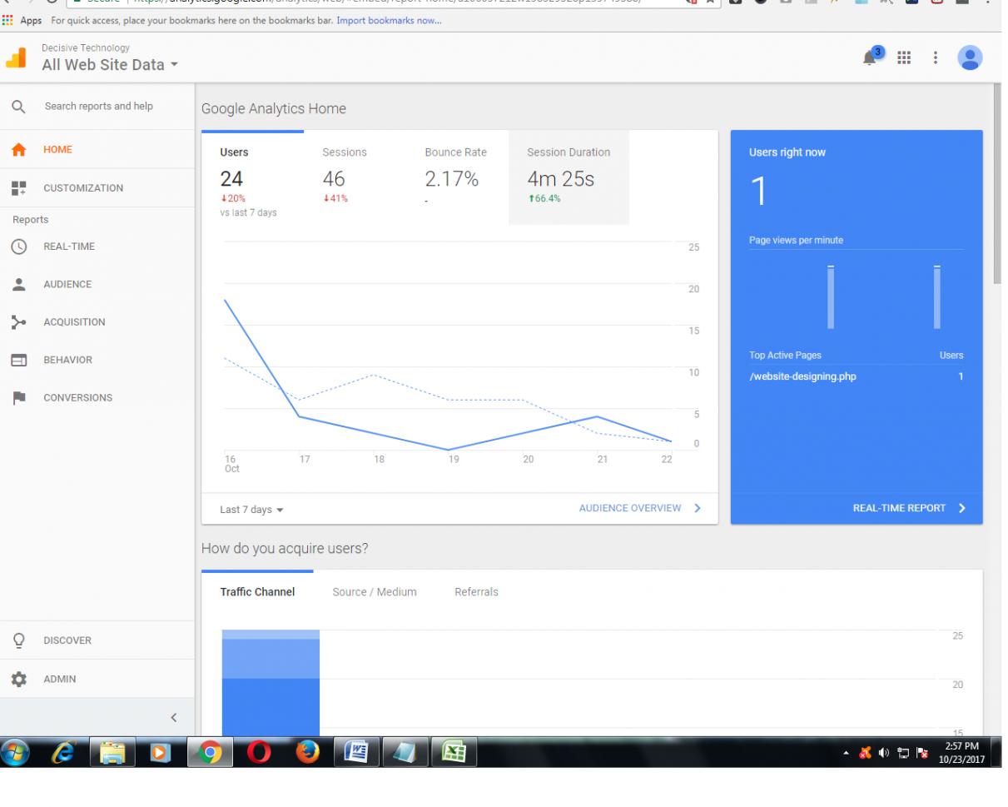This screenshot has width=1008, height=807.
Task: Click the Google Analytics logo
Action: pyautogui.click(x=17, y=57)
